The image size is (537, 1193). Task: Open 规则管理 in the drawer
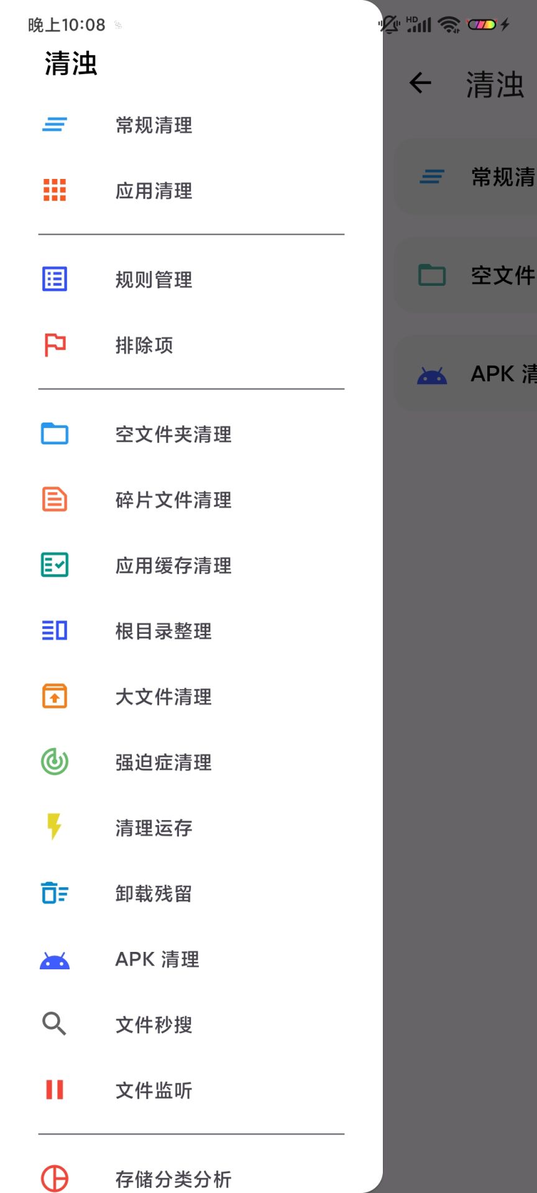[154, 280]
